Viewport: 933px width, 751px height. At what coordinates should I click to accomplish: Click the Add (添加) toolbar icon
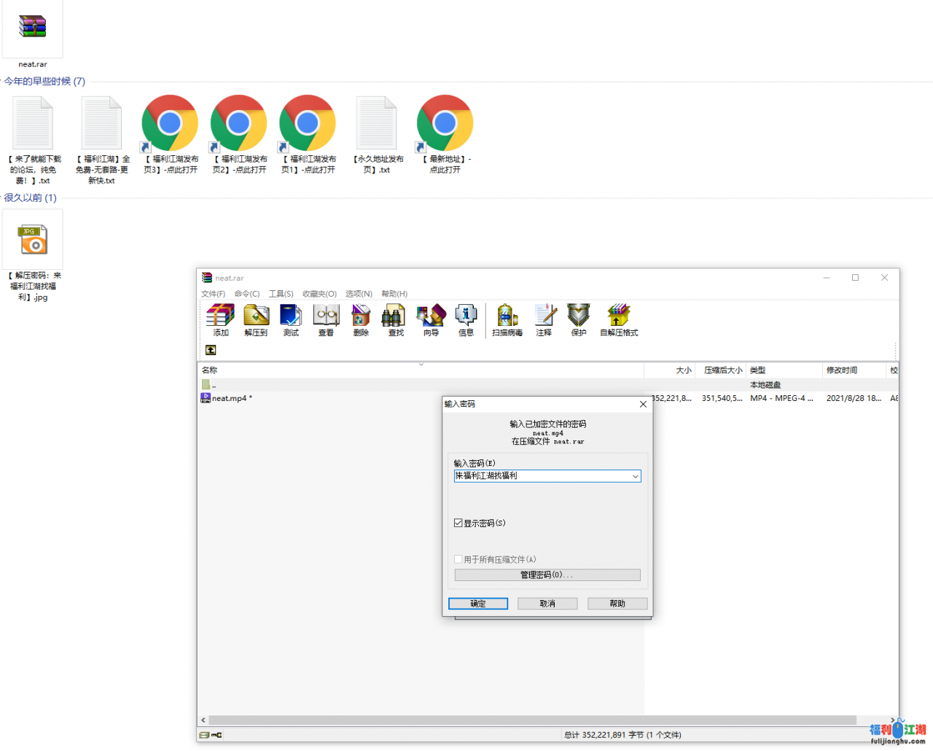220,319
